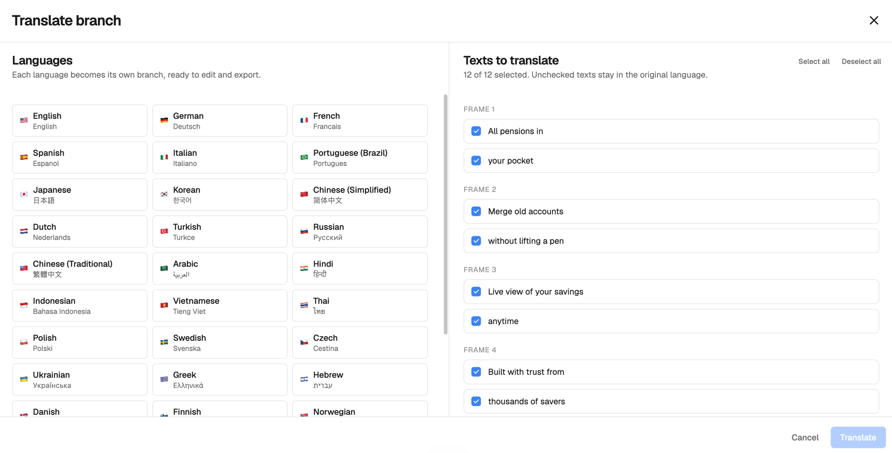Click the 'FRAME 2' section label
Screen dimensions: 892x453
point(480,189)
